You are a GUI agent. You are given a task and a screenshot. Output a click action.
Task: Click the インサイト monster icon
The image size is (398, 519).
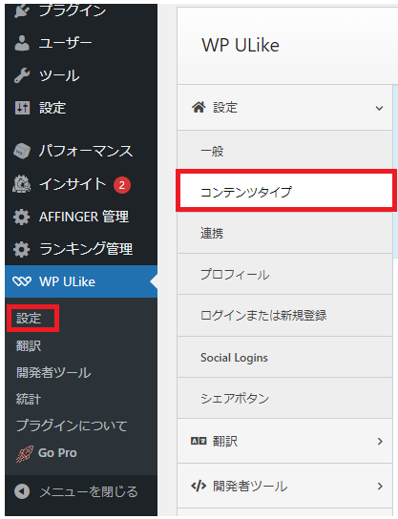(x=22, y=184)
